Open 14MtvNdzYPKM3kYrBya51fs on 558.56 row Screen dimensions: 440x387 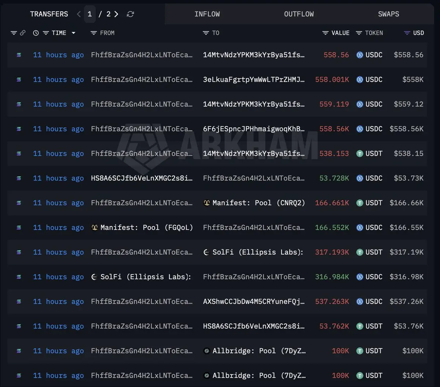tap(254, 55)
